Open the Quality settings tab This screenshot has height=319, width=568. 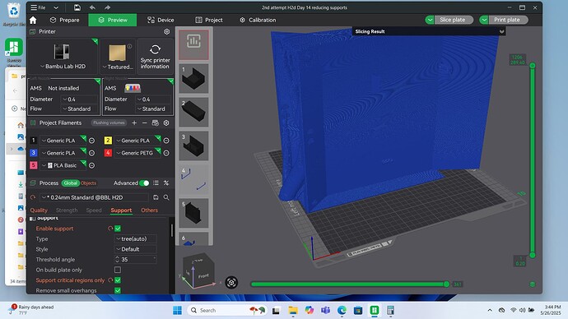[x=39, y=210]
